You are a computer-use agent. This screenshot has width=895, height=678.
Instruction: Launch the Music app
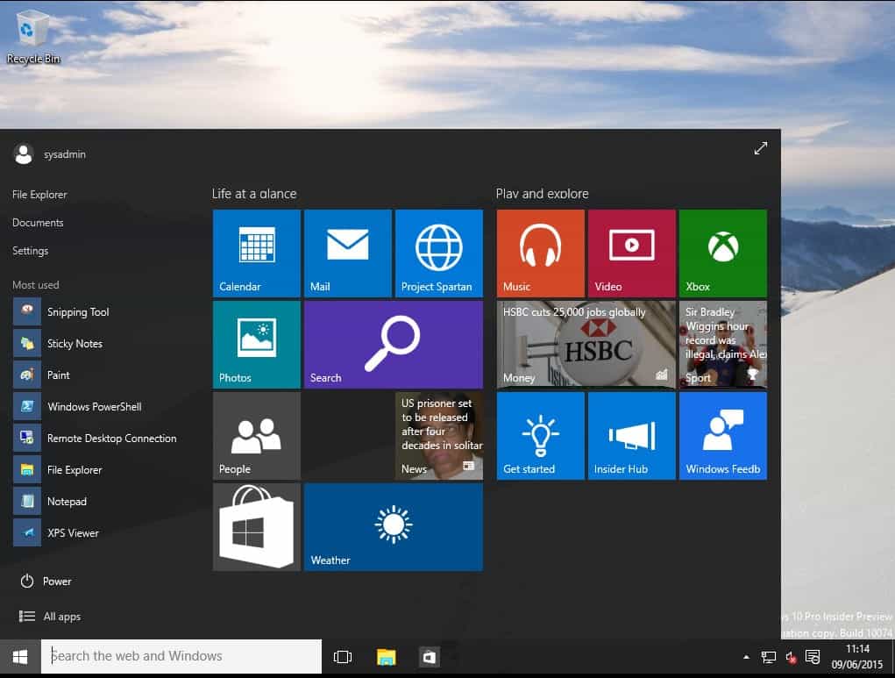(x=540, y=253)
